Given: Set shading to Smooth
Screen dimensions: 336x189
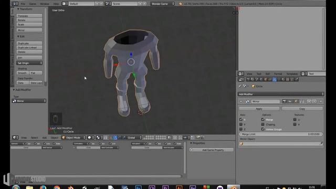Looking at the screenshot, I should (23, 73).
